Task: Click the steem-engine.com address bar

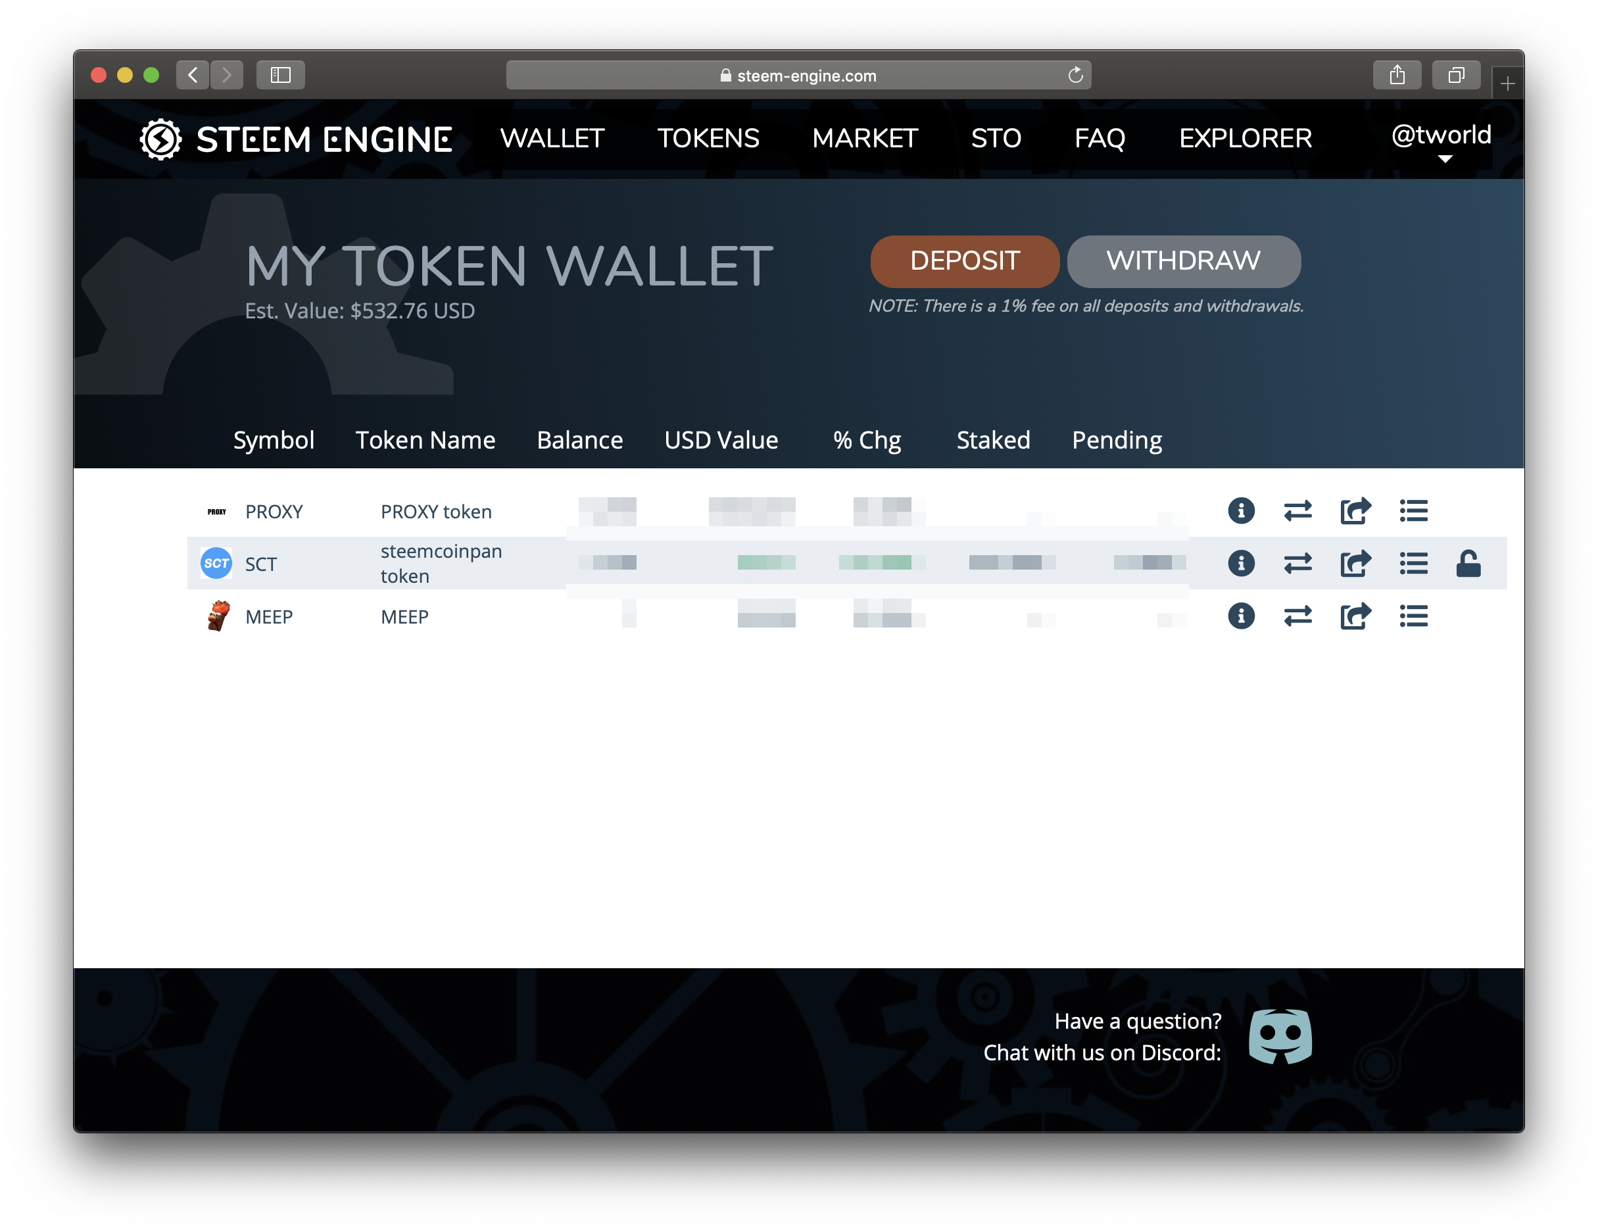Action: 798,76
